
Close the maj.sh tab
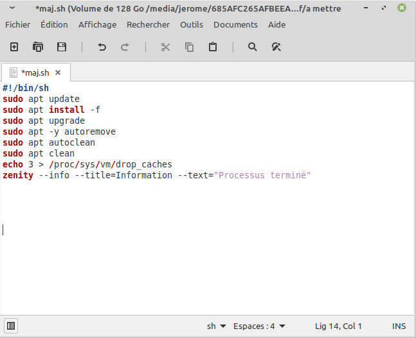[x=58, y=72]
